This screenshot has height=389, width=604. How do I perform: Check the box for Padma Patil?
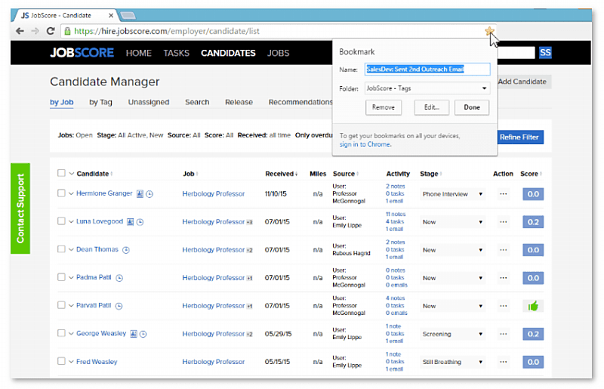click(61, 277)
